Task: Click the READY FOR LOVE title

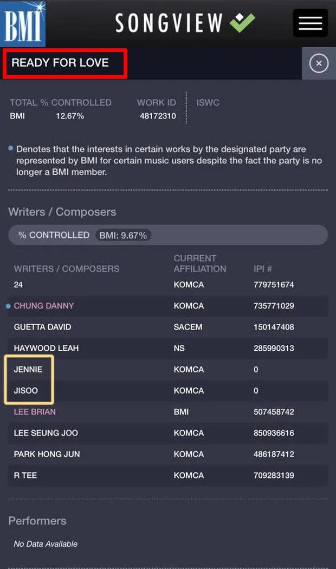Action: tap(60, 62)
